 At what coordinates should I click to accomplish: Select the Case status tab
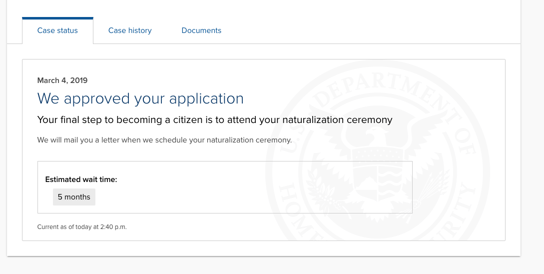(x=57, y=30)
